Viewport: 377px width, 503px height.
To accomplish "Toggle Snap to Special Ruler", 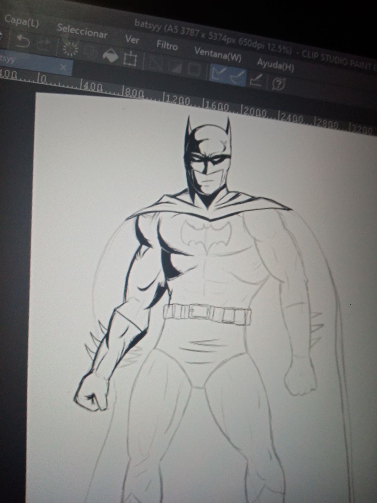I will [237, 76].
